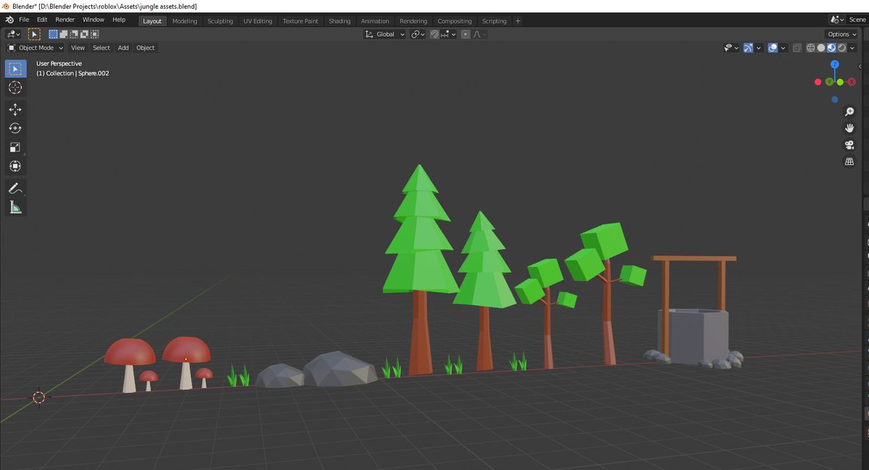Open the Select menu

point(101,48)
